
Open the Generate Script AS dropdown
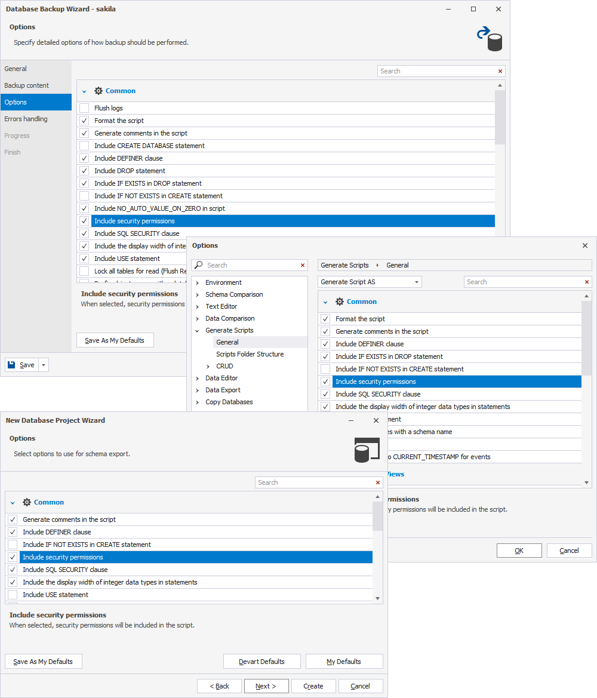[370, 282]
